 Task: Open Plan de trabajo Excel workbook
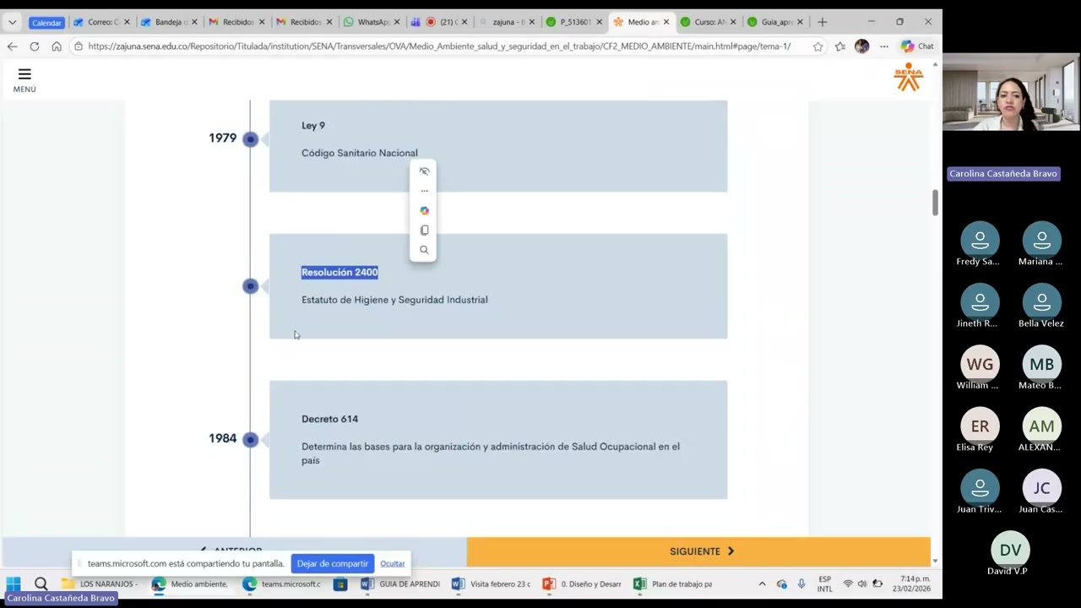(674, 584)
